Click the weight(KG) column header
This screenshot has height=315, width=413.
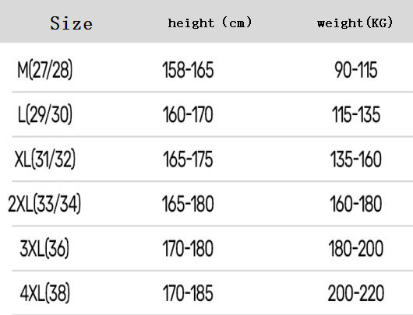(355, 23)
